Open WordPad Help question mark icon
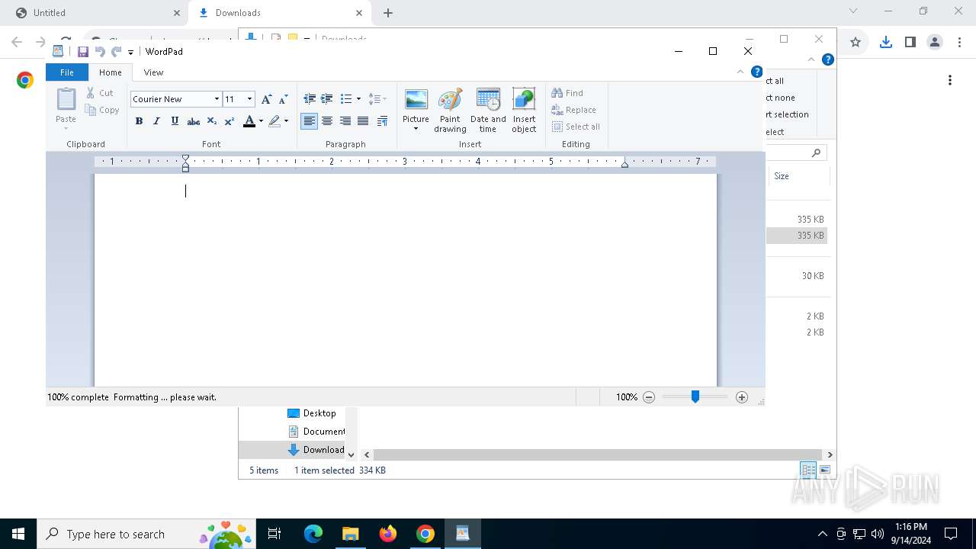Image resolution: width=976 pixels, height=549 pixels. click(756, 72)
